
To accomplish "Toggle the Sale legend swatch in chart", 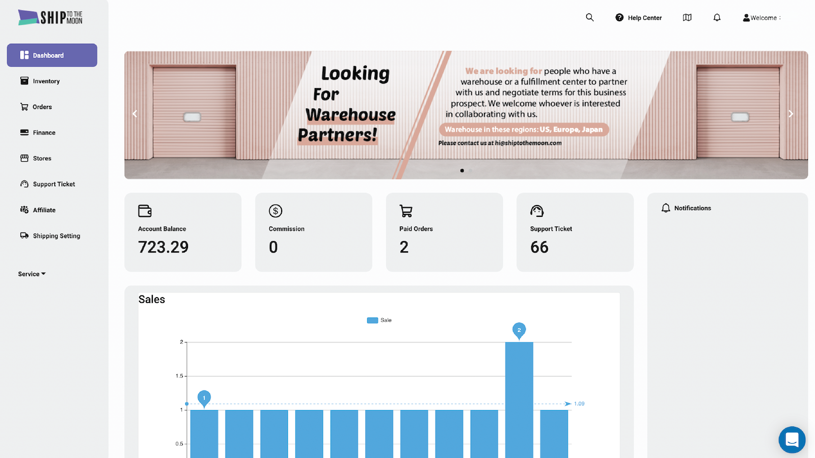I will tap(372, 321).
